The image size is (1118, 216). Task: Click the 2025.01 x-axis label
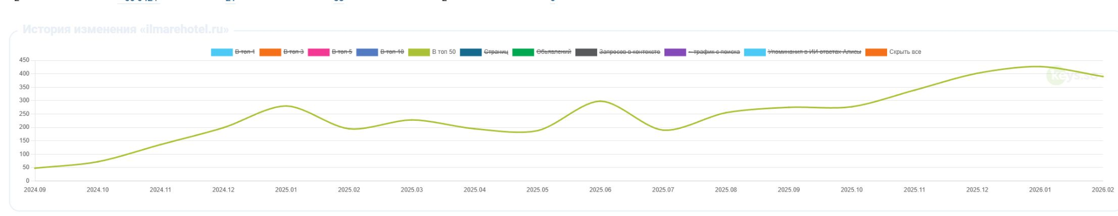pos(286,190)
